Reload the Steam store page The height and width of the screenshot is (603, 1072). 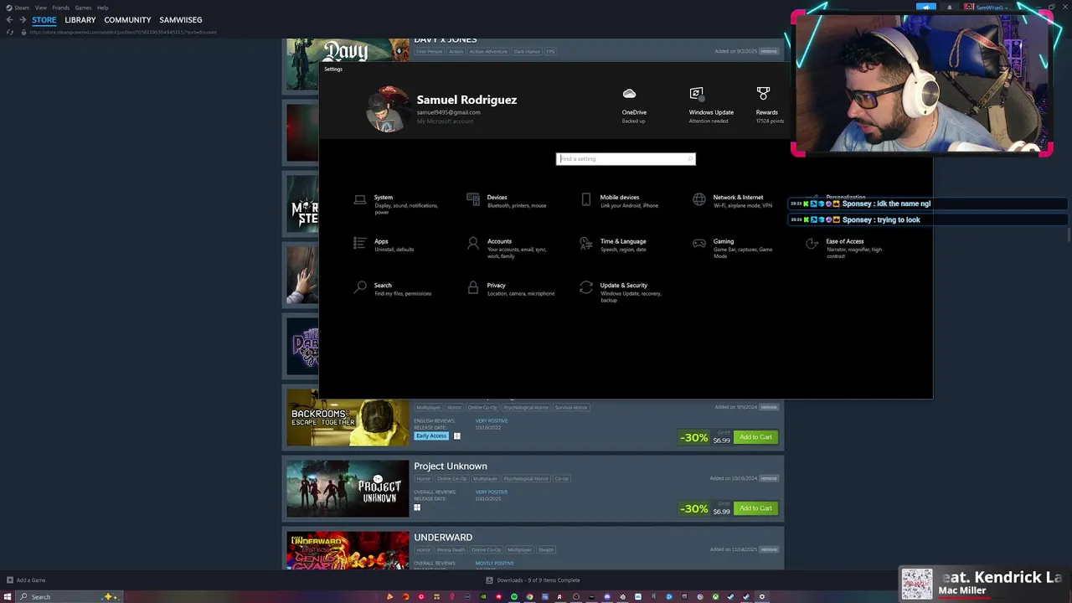[10, 32]
